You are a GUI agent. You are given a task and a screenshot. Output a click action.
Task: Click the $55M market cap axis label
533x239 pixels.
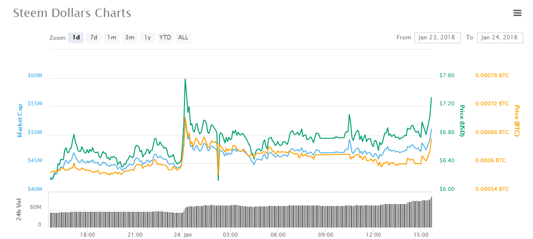click(x=35, y=103)
